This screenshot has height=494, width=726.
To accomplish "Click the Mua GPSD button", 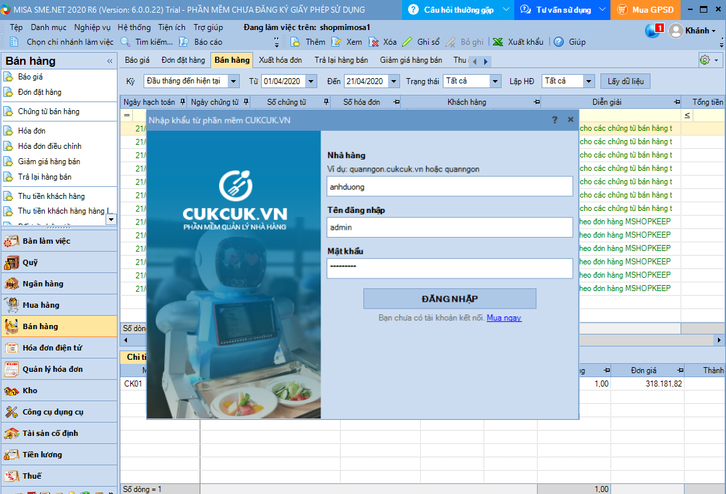I will coord(645,10).
